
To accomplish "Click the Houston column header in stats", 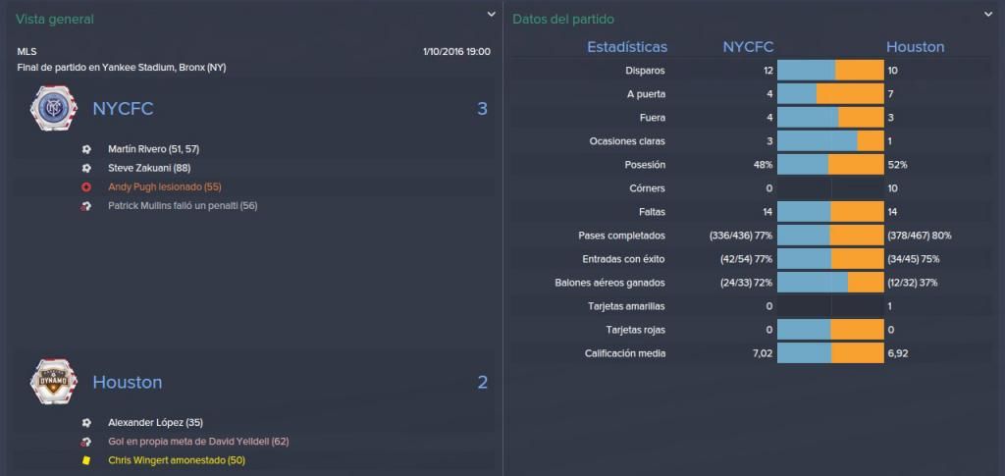I will point(916,47).
